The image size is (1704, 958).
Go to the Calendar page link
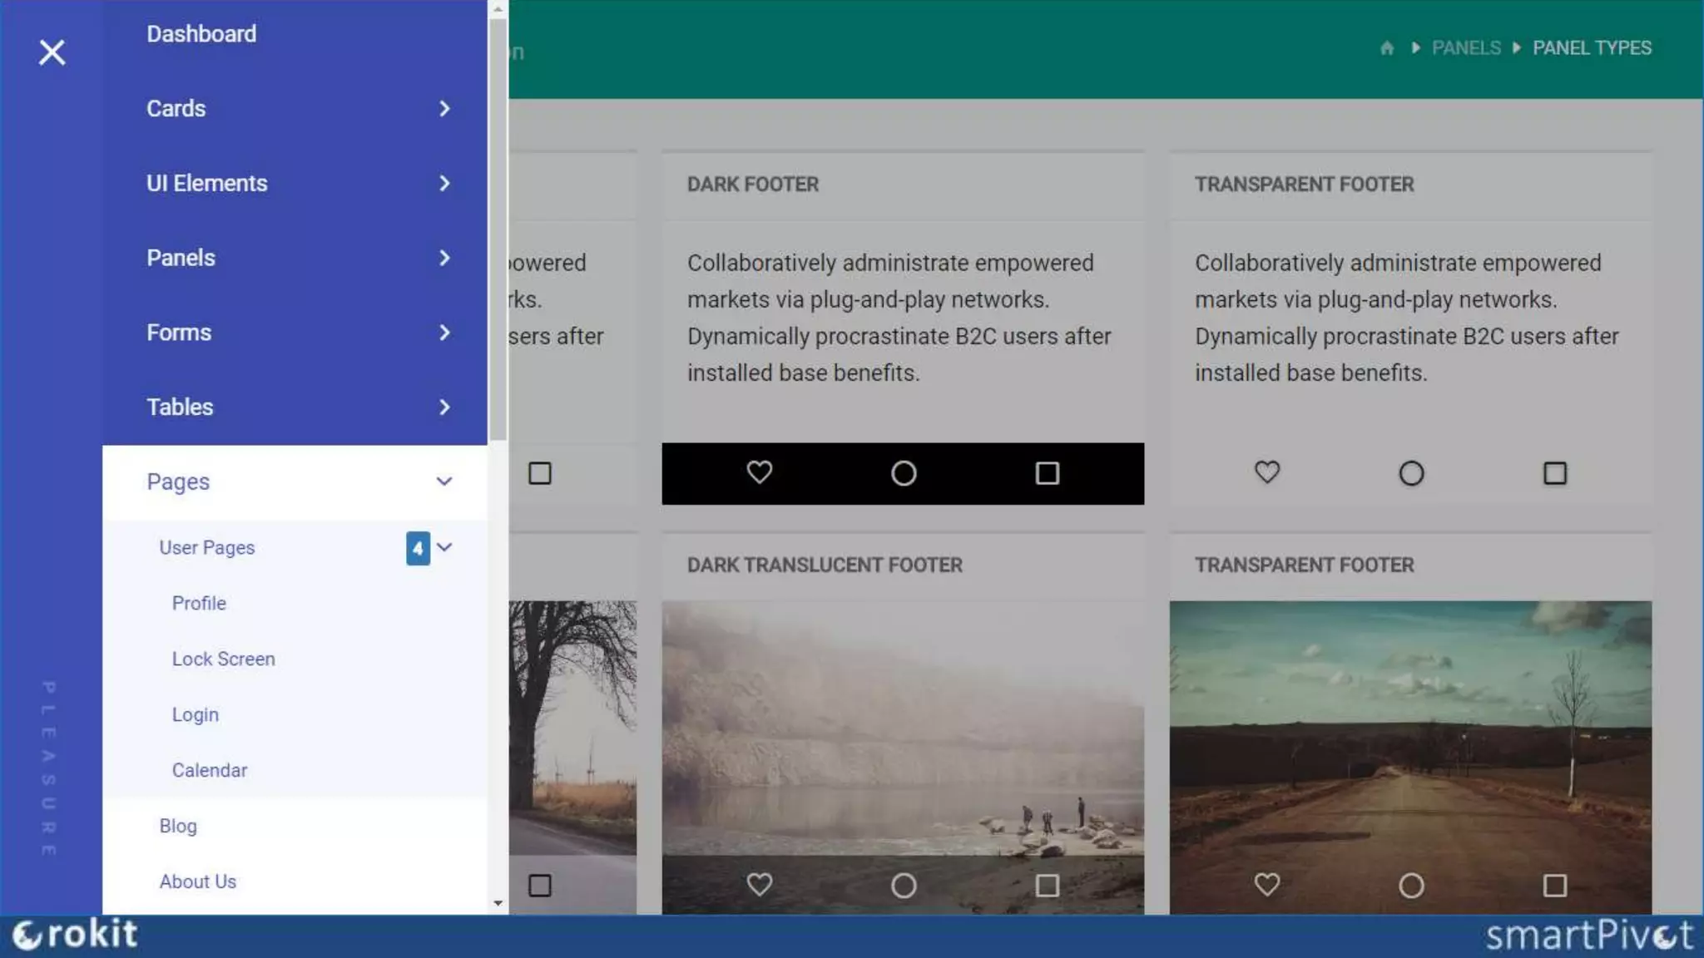[210, 770]
